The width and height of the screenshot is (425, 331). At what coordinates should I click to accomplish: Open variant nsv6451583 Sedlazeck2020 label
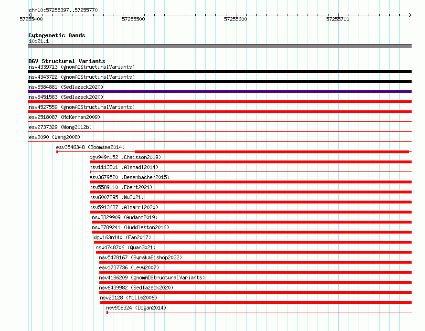coord(66,97)
